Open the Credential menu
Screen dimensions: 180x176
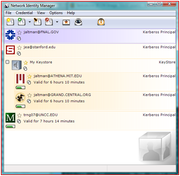(x=24, y=13)
